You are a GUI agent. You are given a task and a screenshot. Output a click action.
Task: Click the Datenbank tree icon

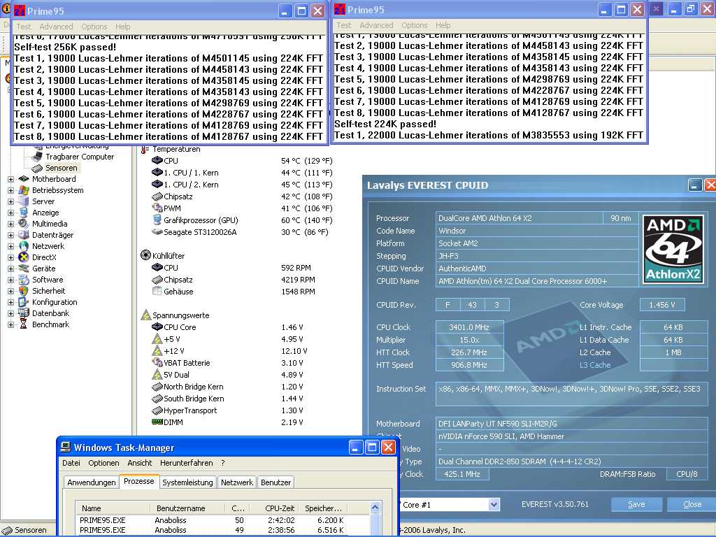[x=24, y=313]
